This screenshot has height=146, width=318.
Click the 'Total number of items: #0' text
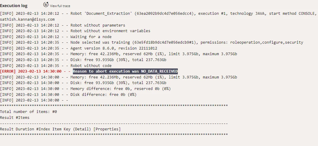point(28,112)
